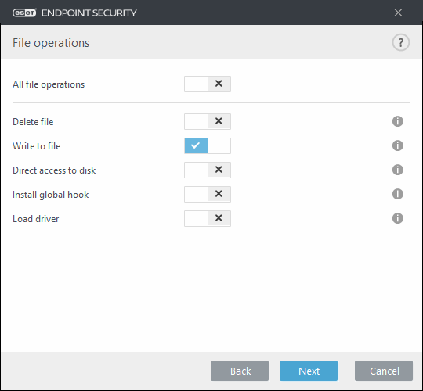Open help via the question mark icon
This screenshot has height=391, width=423.
[x=400, y=42]
